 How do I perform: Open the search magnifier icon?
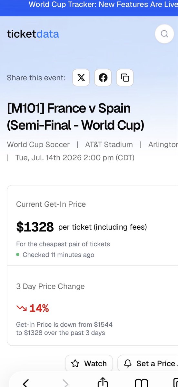(164, 34)
